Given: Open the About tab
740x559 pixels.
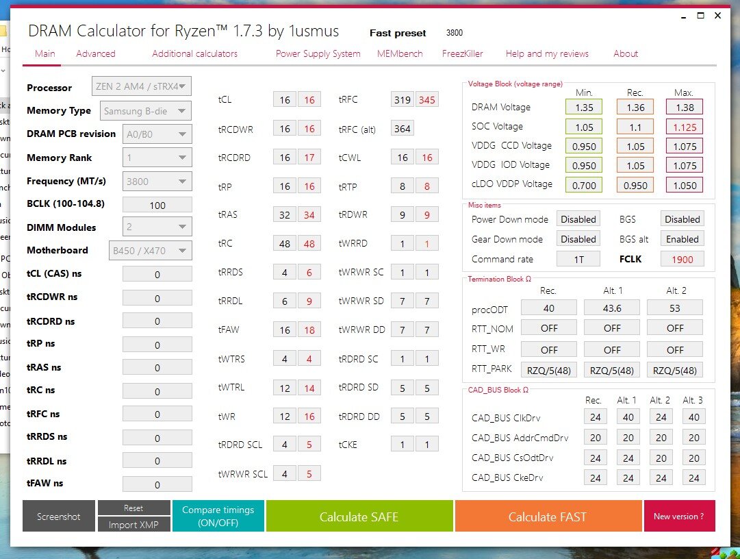Looking at the screenshot, I should [x=626, y=54].
